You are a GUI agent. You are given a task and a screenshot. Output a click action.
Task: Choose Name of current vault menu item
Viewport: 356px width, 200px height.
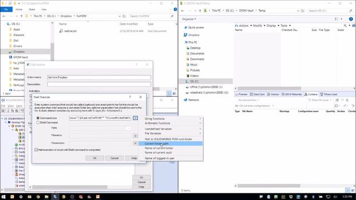click(171, 153)
